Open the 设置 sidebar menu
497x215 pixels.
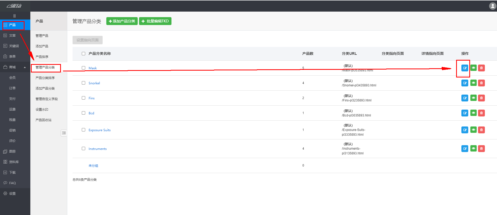[12, 193]
